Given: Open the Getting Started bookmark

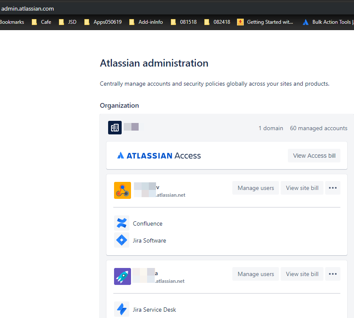Looking at the screenshot, I should 265,22.
